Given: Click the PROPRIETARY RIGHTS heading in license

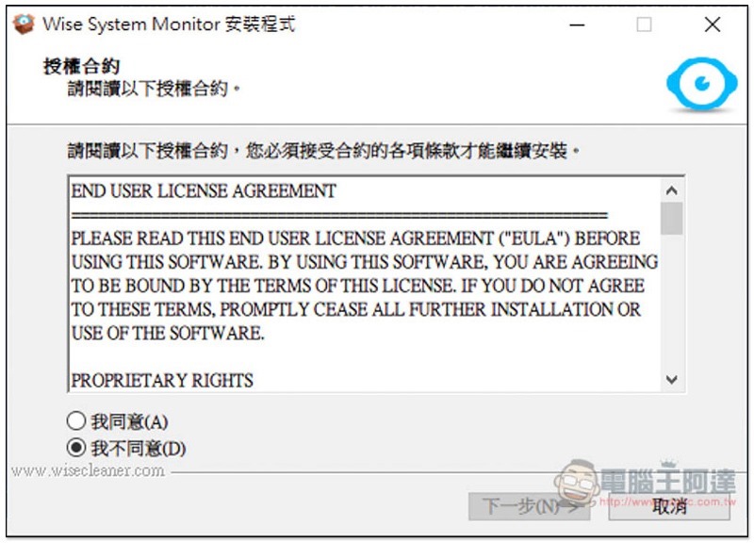Looking at the screenshot, I should tap(162, 381).
